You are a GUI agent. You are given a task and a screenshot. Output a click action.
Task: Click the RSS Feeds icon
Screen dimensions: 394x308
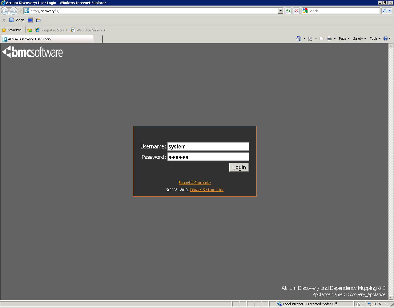[310, 39]
